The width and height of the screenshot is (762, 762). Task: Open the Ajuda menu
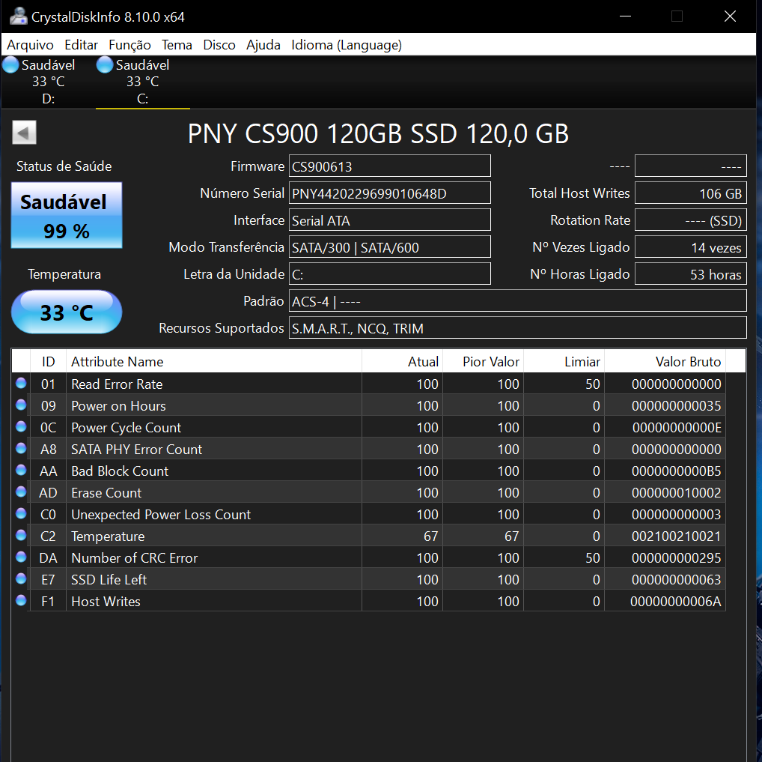(263, 45)
